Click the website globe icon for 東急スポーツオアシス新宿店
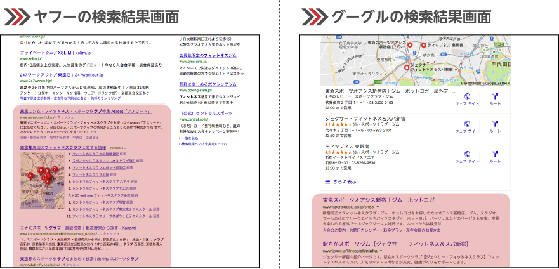The image size is (559, 269). click(467, 96)
